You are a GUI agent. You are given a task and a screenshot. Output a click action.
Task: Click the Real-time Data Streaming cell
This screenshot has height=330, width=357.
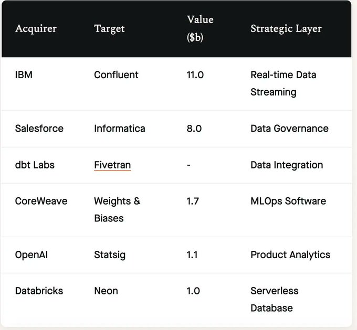pos(283,83)
